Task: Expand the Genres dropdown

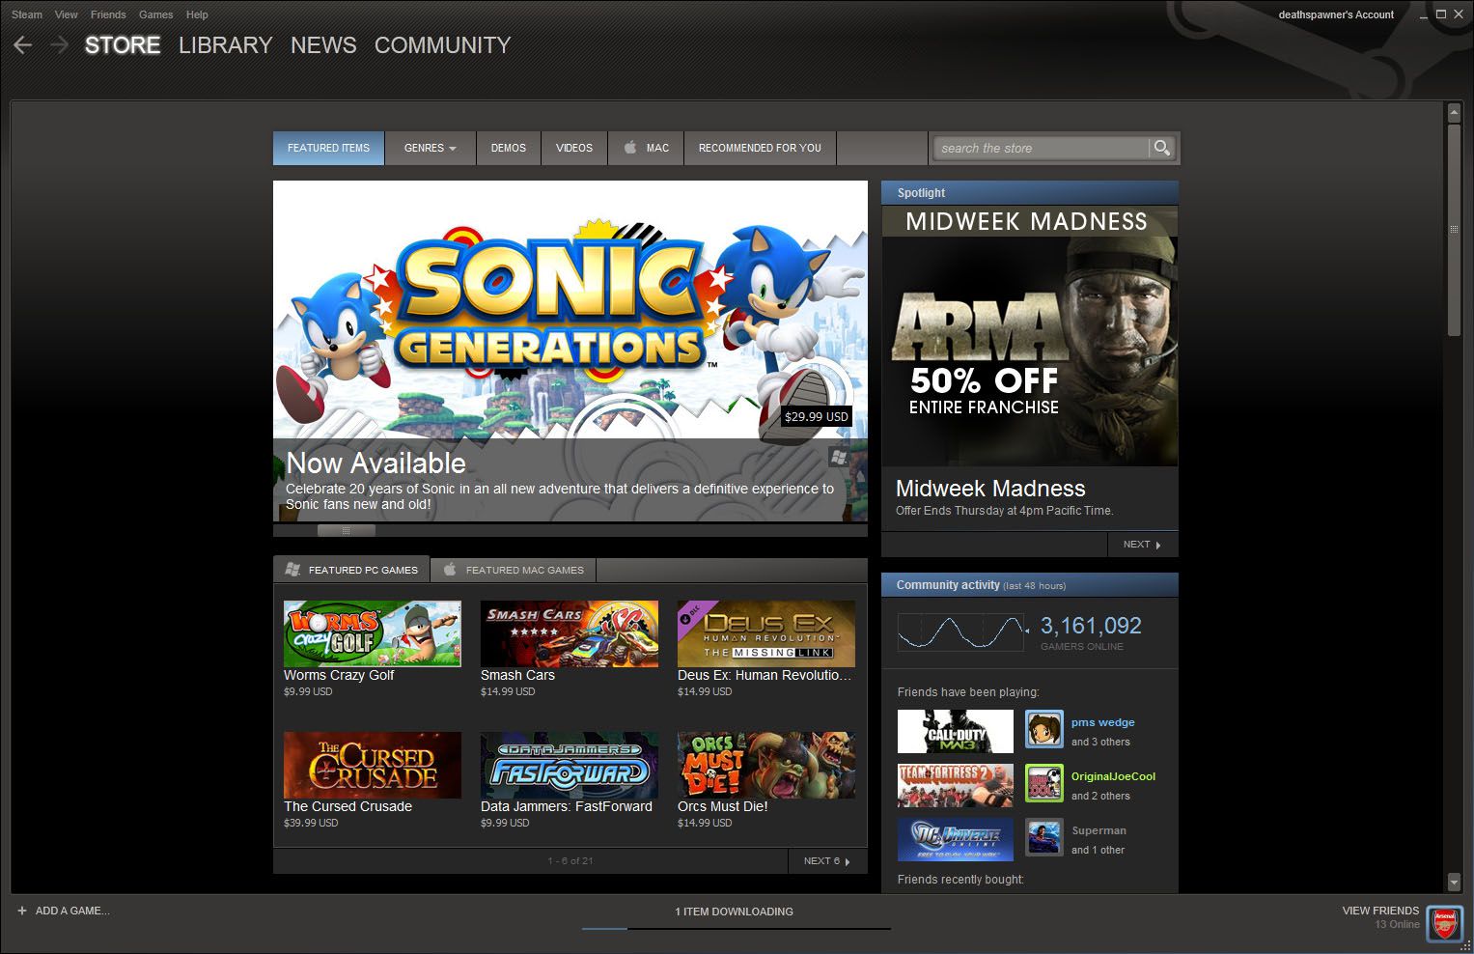Action: pyautogui.click(x=431, y=148)
